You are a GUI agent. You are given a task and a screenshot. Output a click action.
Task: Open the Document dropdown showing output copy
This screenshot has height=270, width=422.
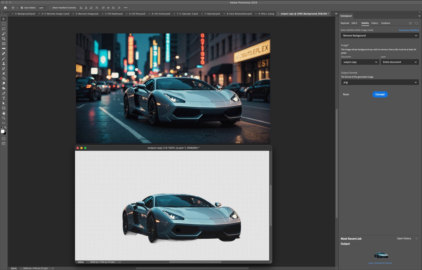pyautogui.click(x=360, y=62)
